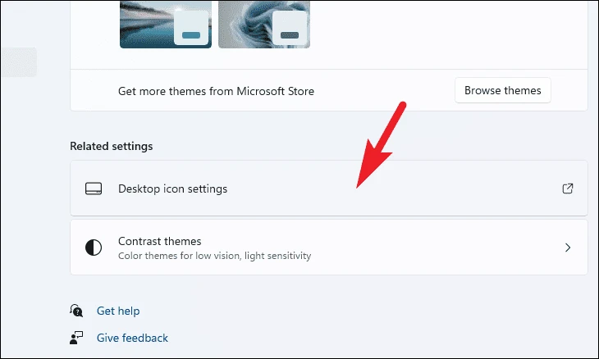Click the Contrast themes subtitle about low vision
Image resolution: width=599 pixels, height=359 pixels.
(215, 256)
